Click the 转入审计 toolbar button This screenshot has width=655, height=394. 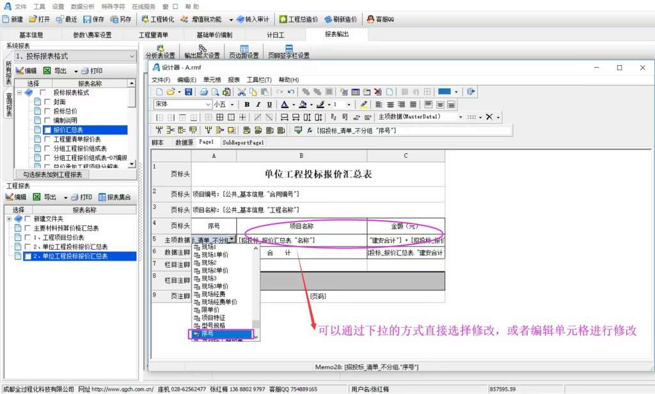(253, 19)
